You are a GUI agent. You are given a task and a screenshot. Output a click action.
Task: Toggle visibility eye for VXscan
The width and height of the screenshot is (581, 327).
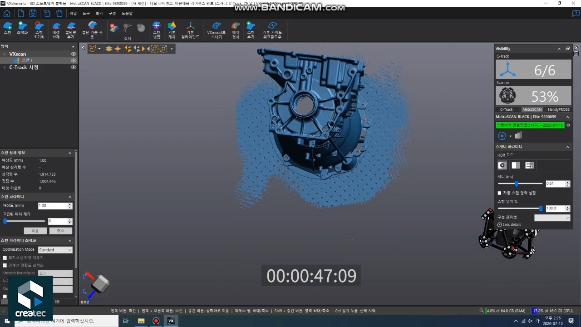tap(73, 54)
